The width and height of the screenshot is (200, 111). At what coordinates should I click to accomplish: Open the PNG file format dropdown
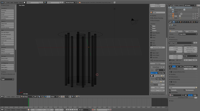(176, 95)
